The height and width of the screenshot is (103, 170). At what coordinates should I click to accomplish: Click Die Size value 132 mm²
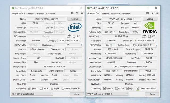pyautogui.click(x=135, y=28)
